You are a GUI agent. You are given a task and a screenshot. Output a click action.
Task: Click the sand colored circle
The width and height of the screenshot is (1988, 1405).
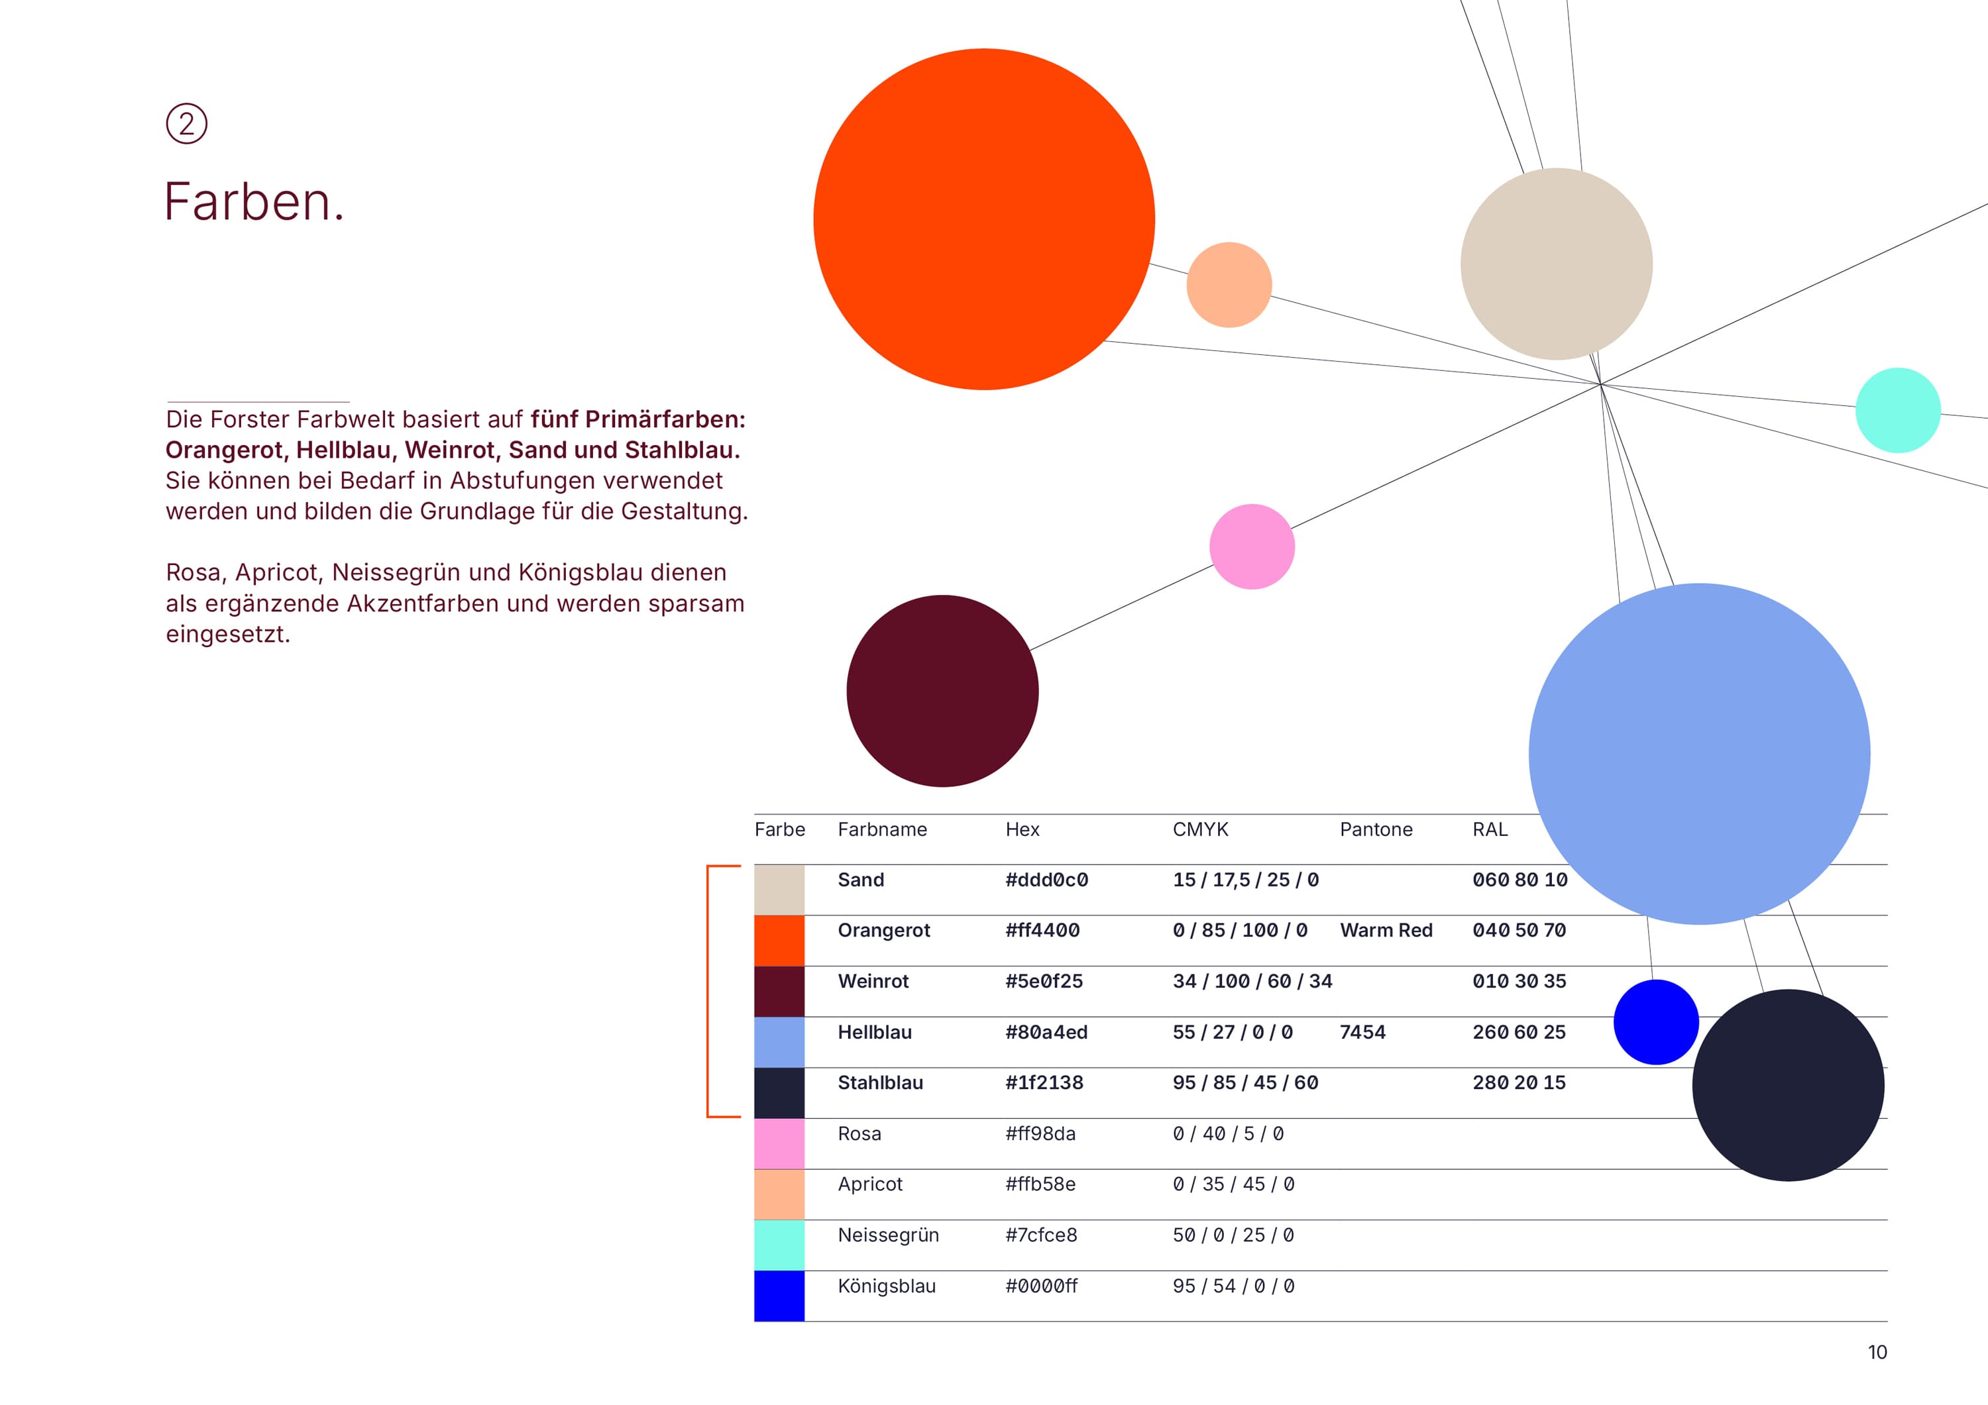point(1556,264)
